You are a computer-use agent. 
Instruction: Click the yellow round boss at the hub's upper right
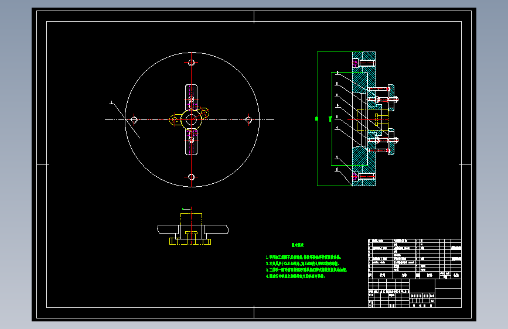pyautogui.click(x=204, y=113)
